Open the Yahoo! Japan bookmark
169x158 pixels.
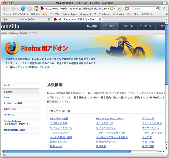tap(70, 14)
